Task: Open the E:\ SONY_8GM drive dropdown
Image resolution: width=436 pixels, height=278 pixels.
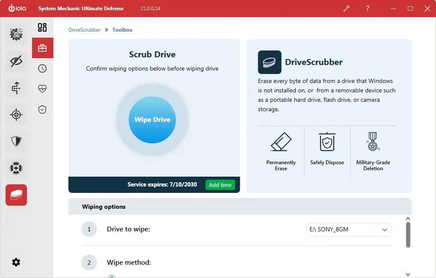Action: [x=349, y=230]
